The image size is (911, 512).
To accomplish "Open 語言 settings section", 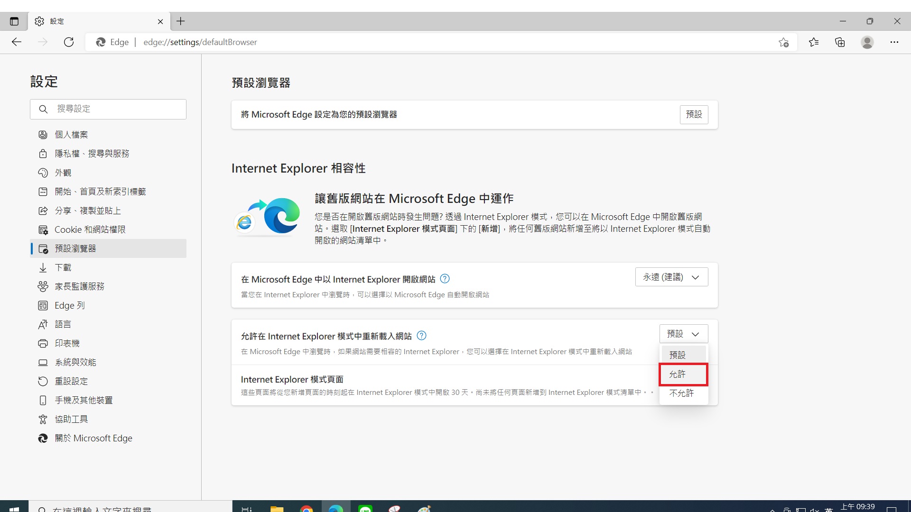I will (109, 324).
